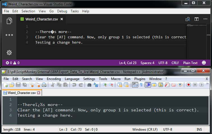
Task: Click Cut scissors icon in Notepad++
Action: (53, 85)
